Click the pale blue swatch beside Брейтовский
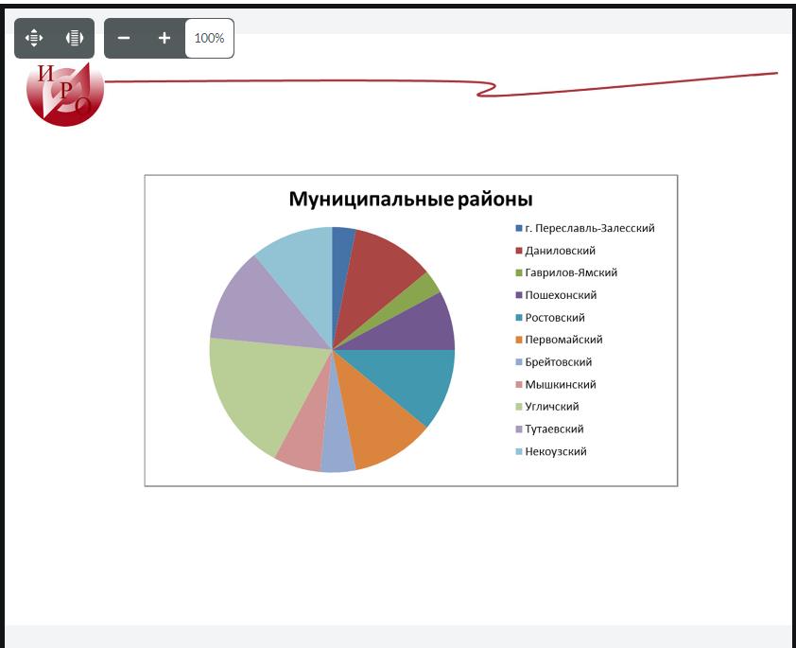 click(x=518, y=362)
